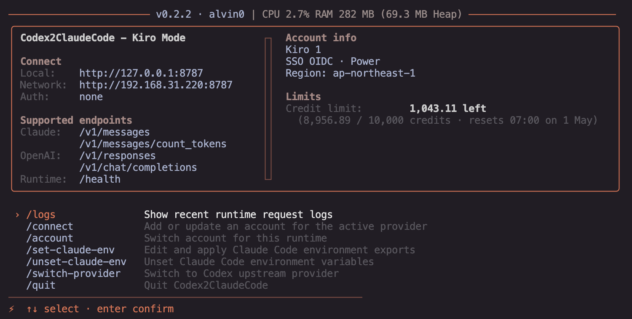Click the 'Codex2ClaudeCode – Kiro Mode' title
The width and height of the screenshot is (632, 319).
tap(103, 38)
